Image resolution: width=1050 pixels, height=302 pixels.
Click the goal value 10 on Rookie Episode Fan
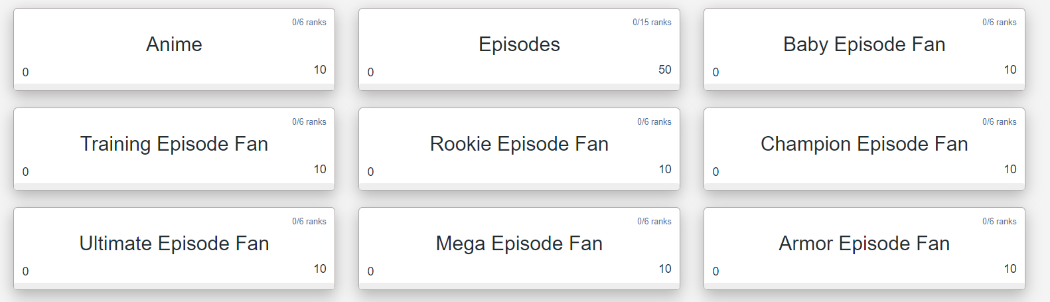[665, 169]
